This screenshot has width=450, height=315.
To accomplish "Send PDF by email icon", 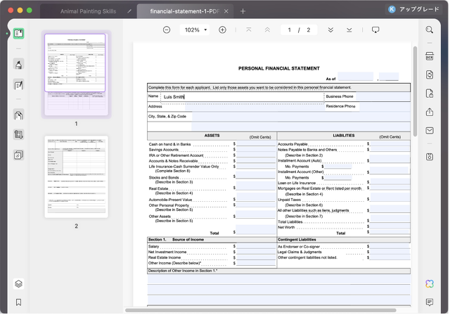I will (429, 131).
